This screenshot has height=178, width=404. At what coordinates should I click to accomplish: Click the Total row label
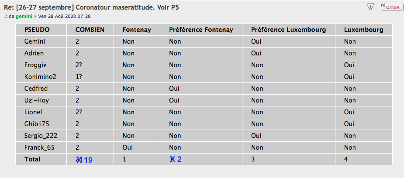tap(32, 159)
